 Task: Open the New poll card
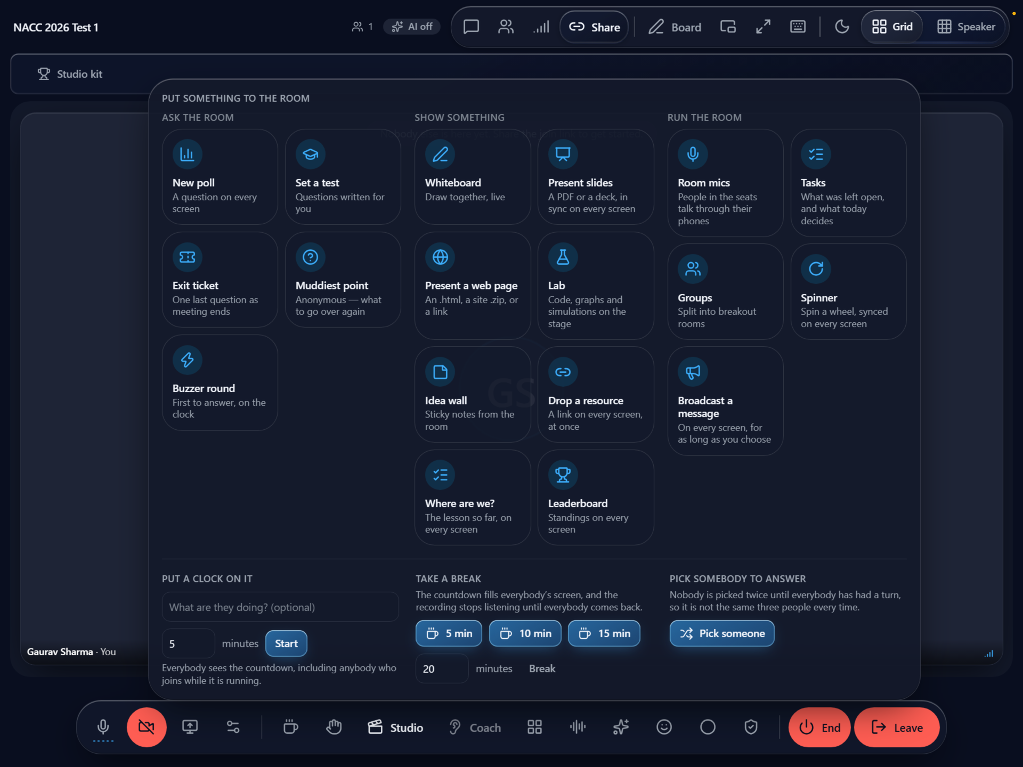coord(220,177)
